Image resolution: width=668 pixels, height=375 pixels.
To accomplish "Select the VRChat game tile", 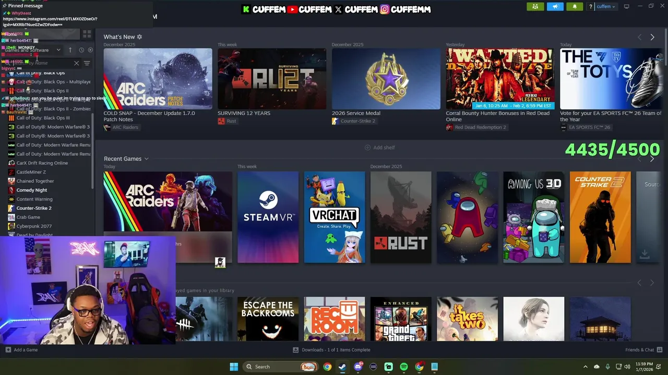I will (335, 217).
